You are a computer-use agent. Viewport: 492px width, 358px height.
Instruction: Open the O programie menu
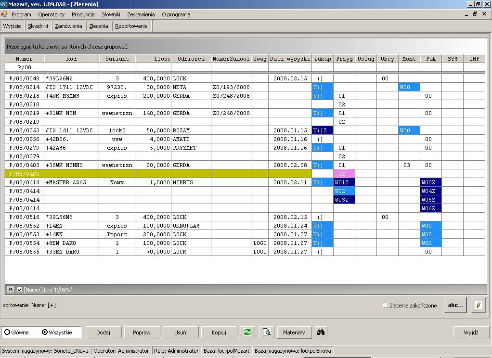176,14
